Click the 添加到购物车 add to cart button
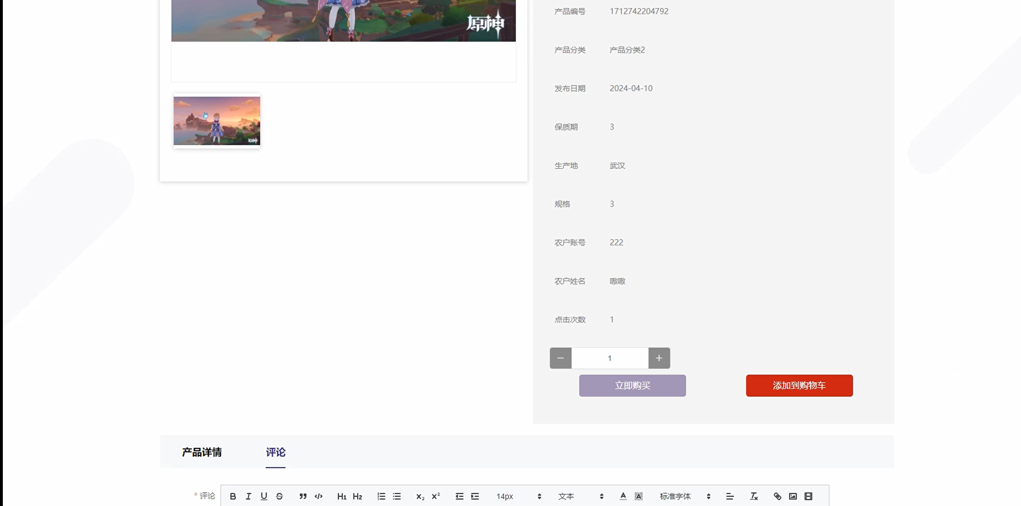Image resolution: width=1021 pixels, height=506 pixels. 799,385
